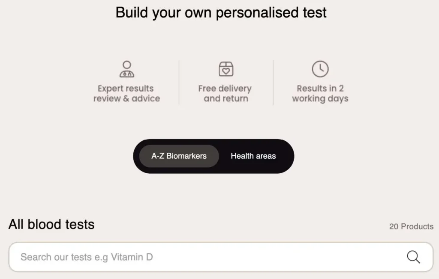The image size is (439, 279).
Task: Click the 'Results in 2 working days' label
Action: [x=320, y=93]
